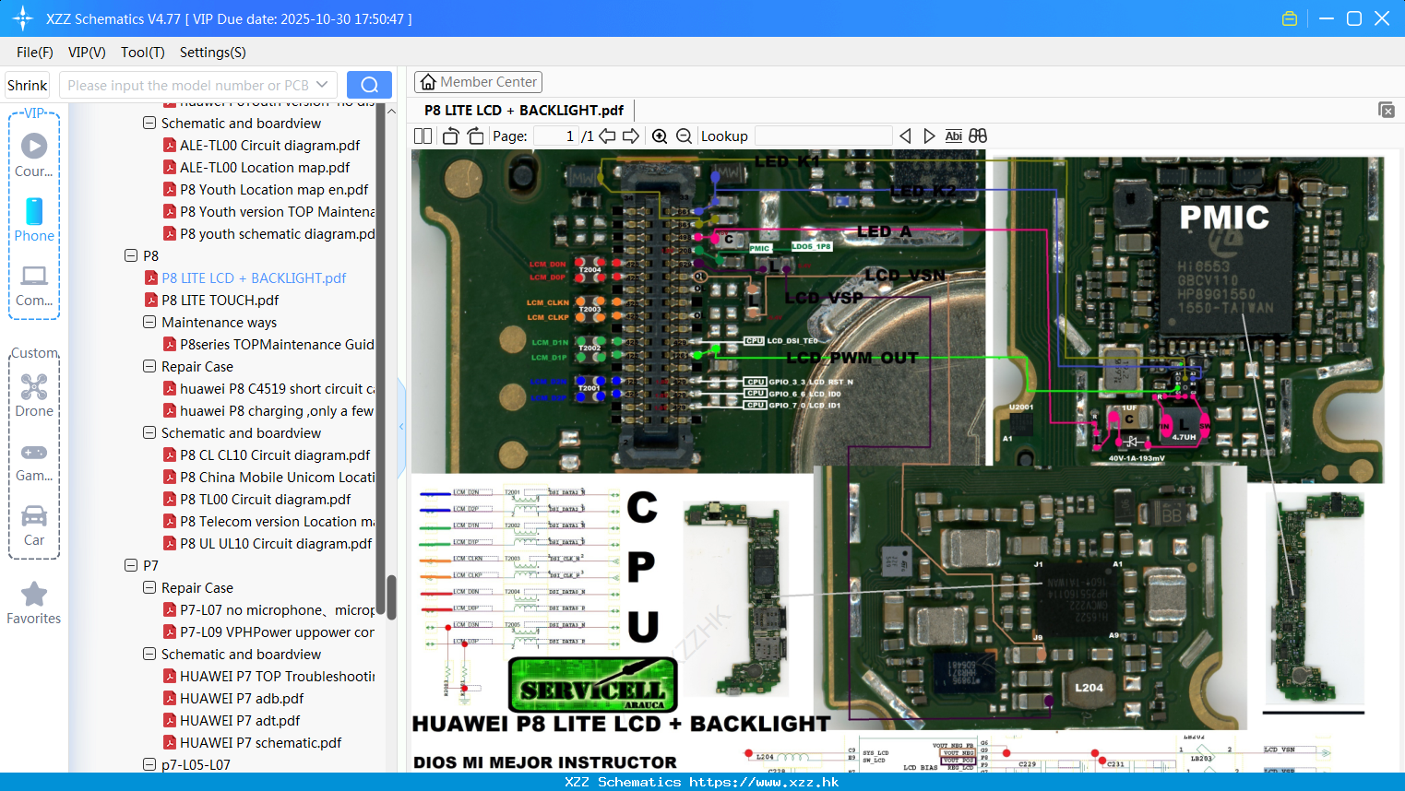This screenshot has height=791, width=1405.
Task: Collapse Schematic and boardview above HUAWEI P7 TOP
Action: 149,654
